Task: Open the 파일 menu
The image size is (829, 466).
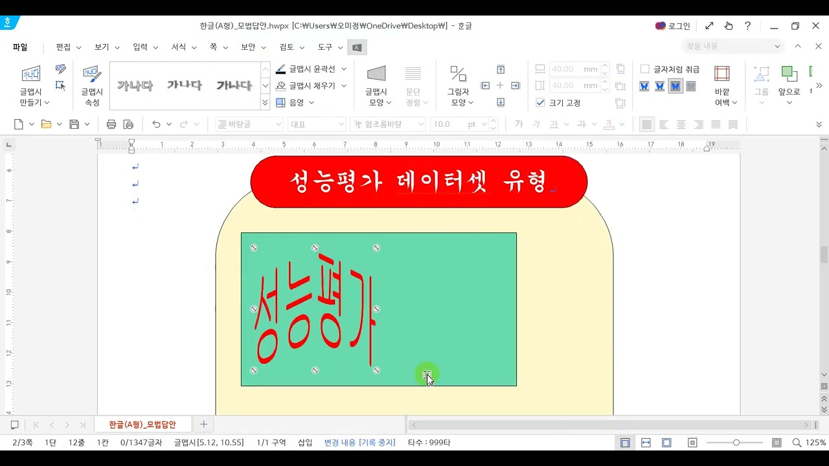Action: [20, 47]
